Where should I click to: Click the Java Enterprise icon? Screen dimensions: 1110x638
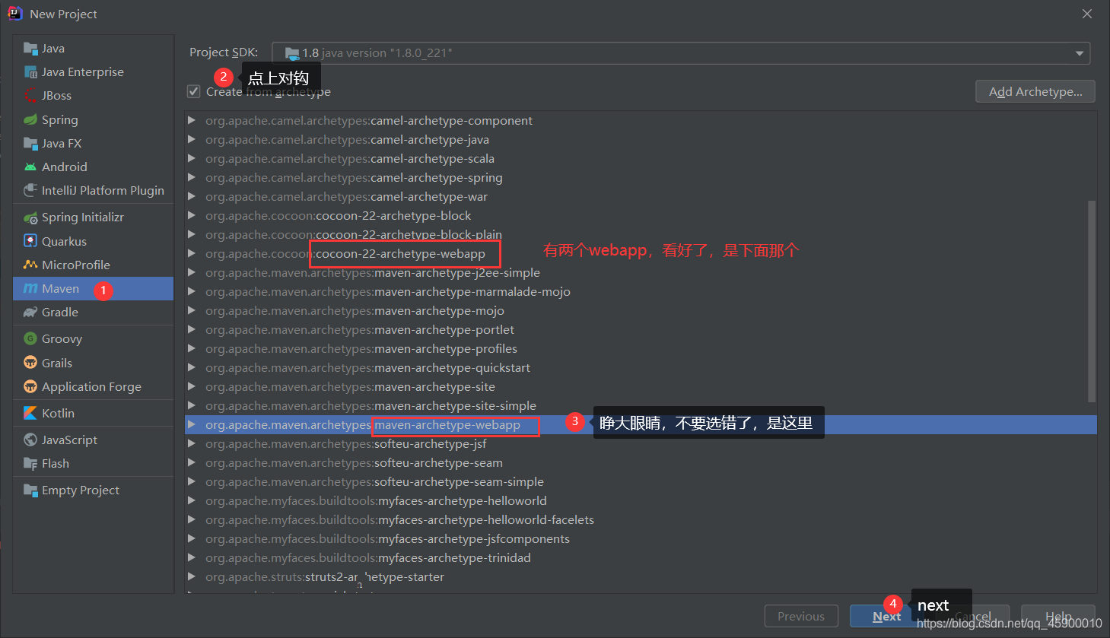point(30,72)
